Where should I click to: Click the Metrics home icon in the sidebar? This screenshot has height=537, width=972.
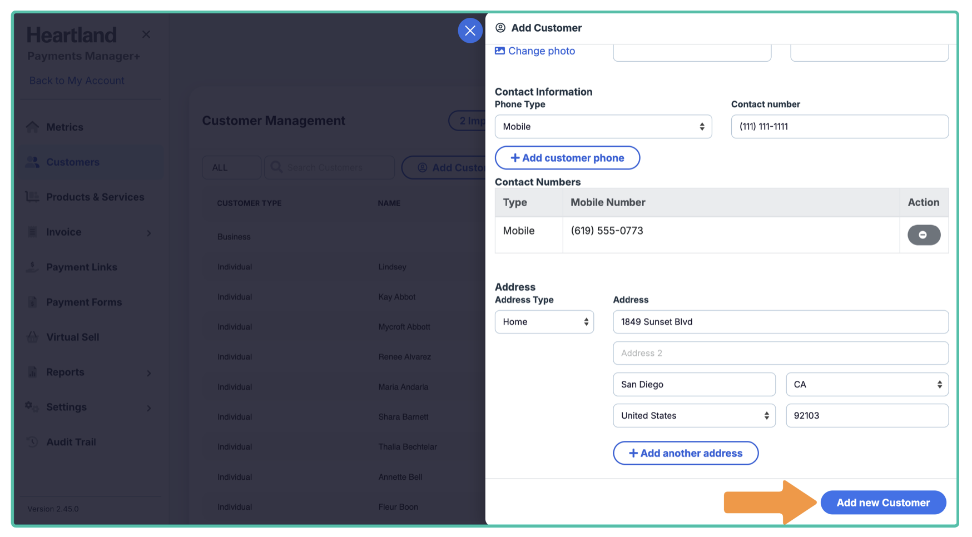tap(33, 127)
